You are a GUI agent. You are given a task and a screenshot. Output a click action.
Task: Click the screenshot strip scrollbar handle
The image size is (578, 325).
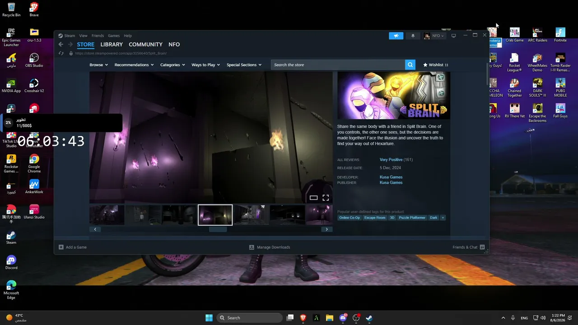coord(218,229)
